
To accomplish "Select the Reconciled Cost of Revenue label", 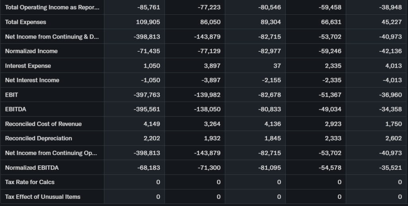I will (x=43, y=124).
